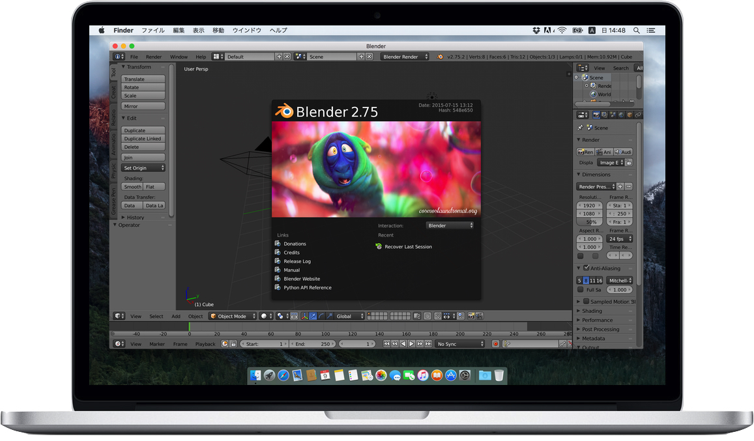
Task: Toggle the Full Sa checkbox
Action: (581, 289)
